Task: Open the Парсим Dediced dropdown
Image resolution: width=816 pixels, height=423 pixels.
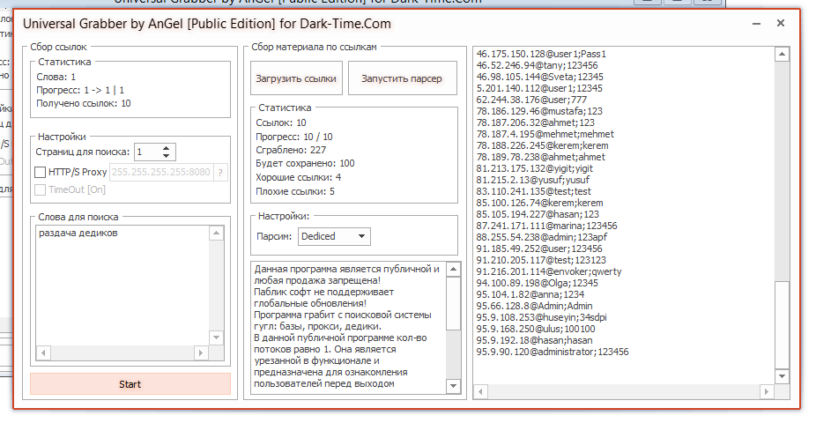Action: (x=334, y=236)
